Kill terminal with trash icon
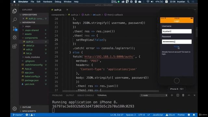This screenshot has width=208, height=117. (183, 95)
